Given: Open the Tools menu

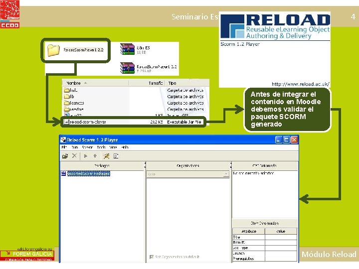Looking at the screenshot, I should tap(101, 147).
